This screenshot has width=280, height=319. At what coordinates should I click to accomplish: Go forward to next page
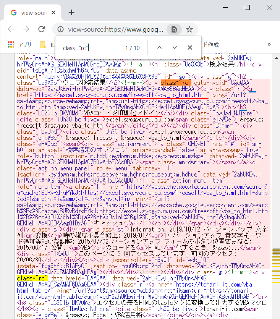[26, 29]
